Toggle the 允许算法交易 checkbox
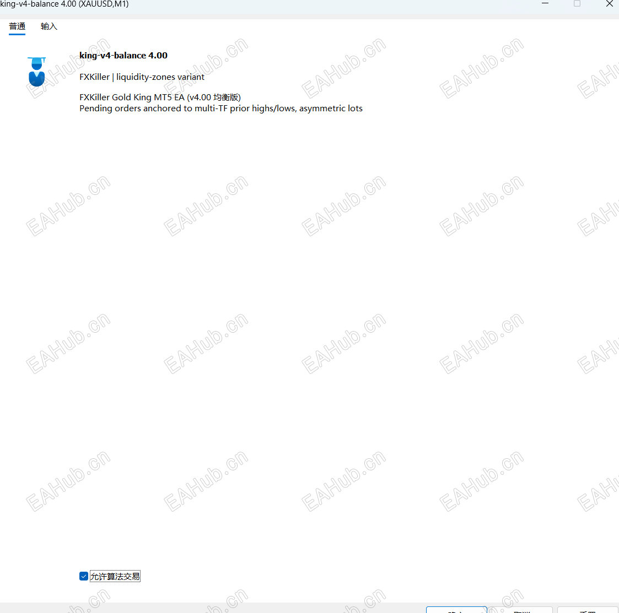 pos(84,576)
